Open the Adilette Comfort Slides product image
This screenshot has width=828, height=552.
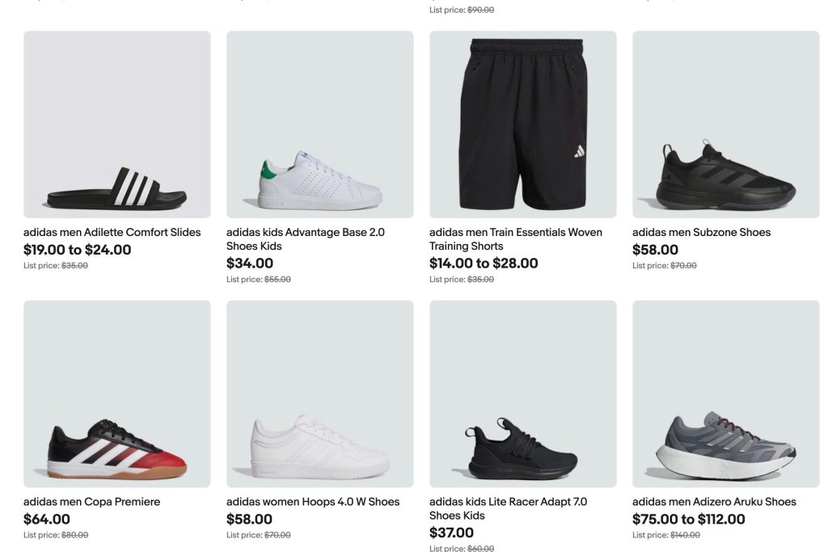coord(117,124)
